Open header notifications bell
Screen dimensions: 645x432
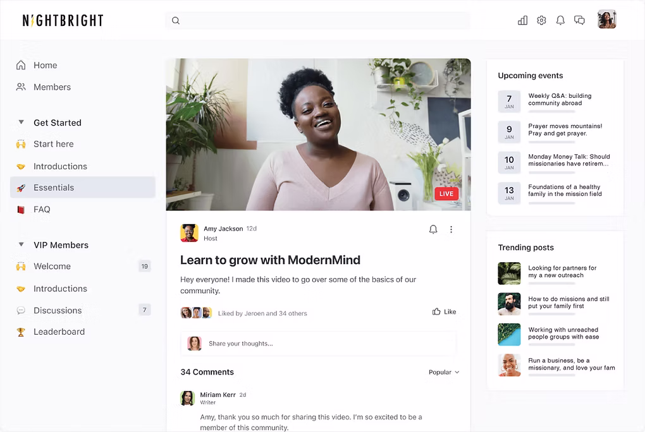pyautogui.click(x=560, y=20)
